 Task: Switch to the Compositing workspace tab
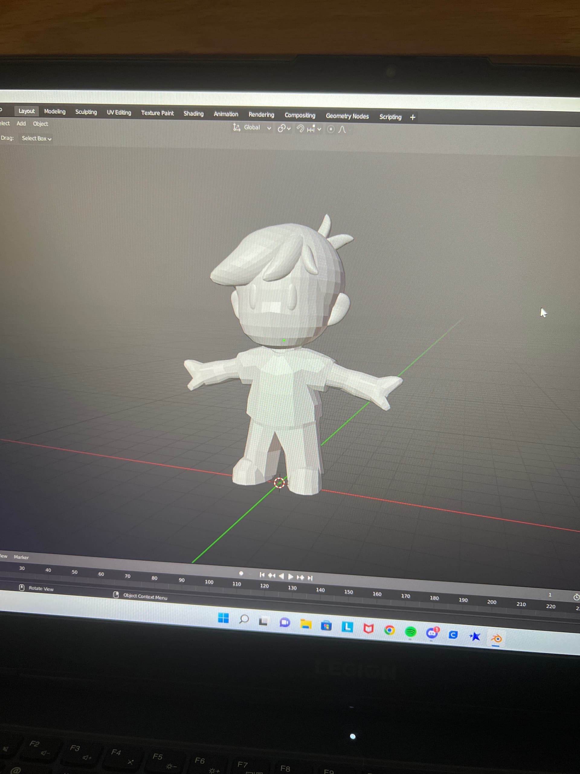[300, 115]
